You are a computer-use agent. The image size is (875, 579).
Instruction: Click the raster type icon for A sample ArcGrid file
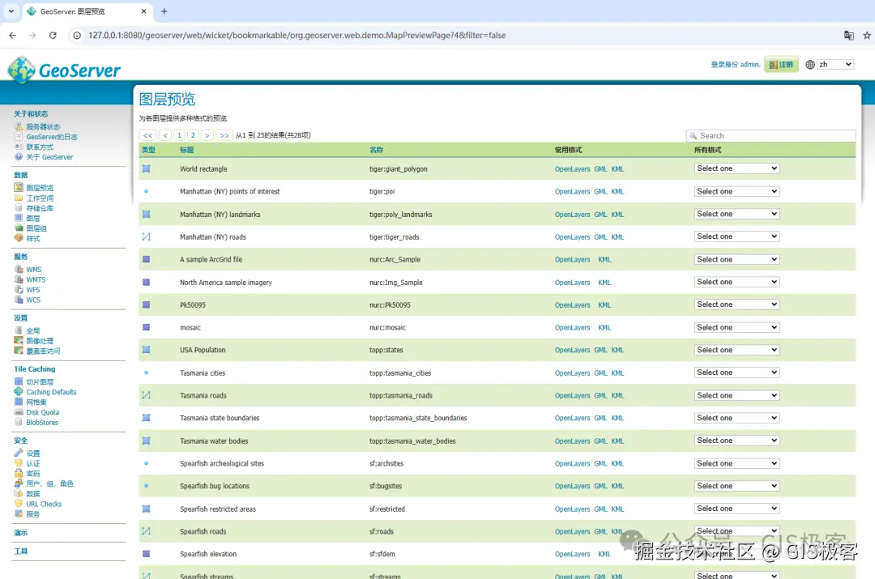pos(146,259)
